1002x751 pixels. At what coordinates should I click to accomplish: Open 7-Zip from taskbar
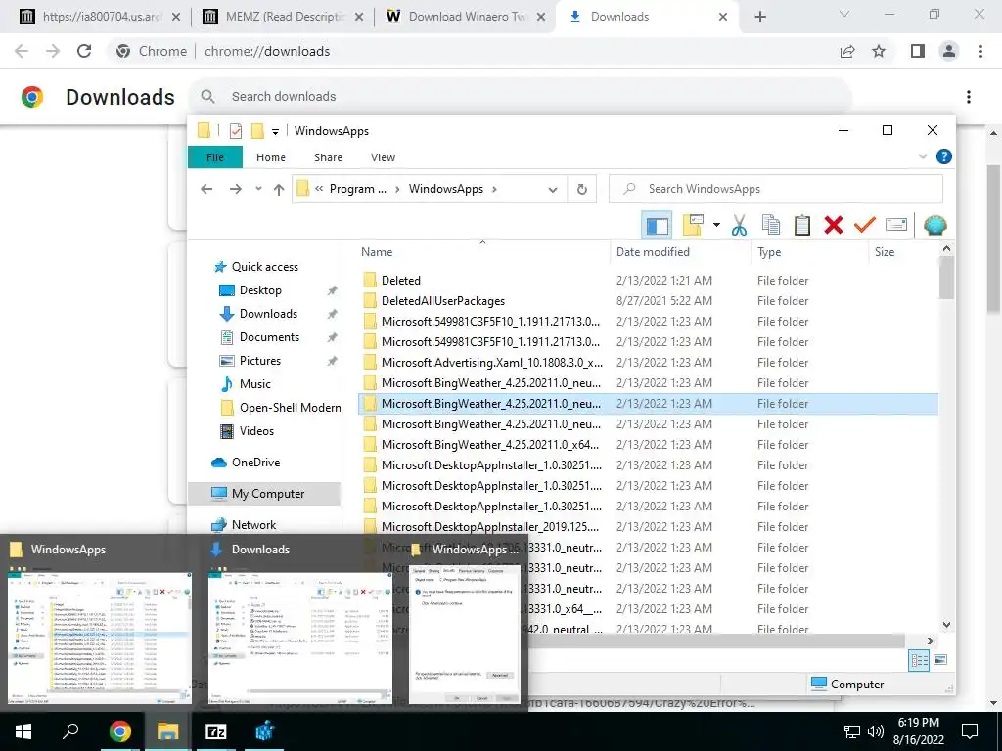pyautogui.click(x=216, y=731)
